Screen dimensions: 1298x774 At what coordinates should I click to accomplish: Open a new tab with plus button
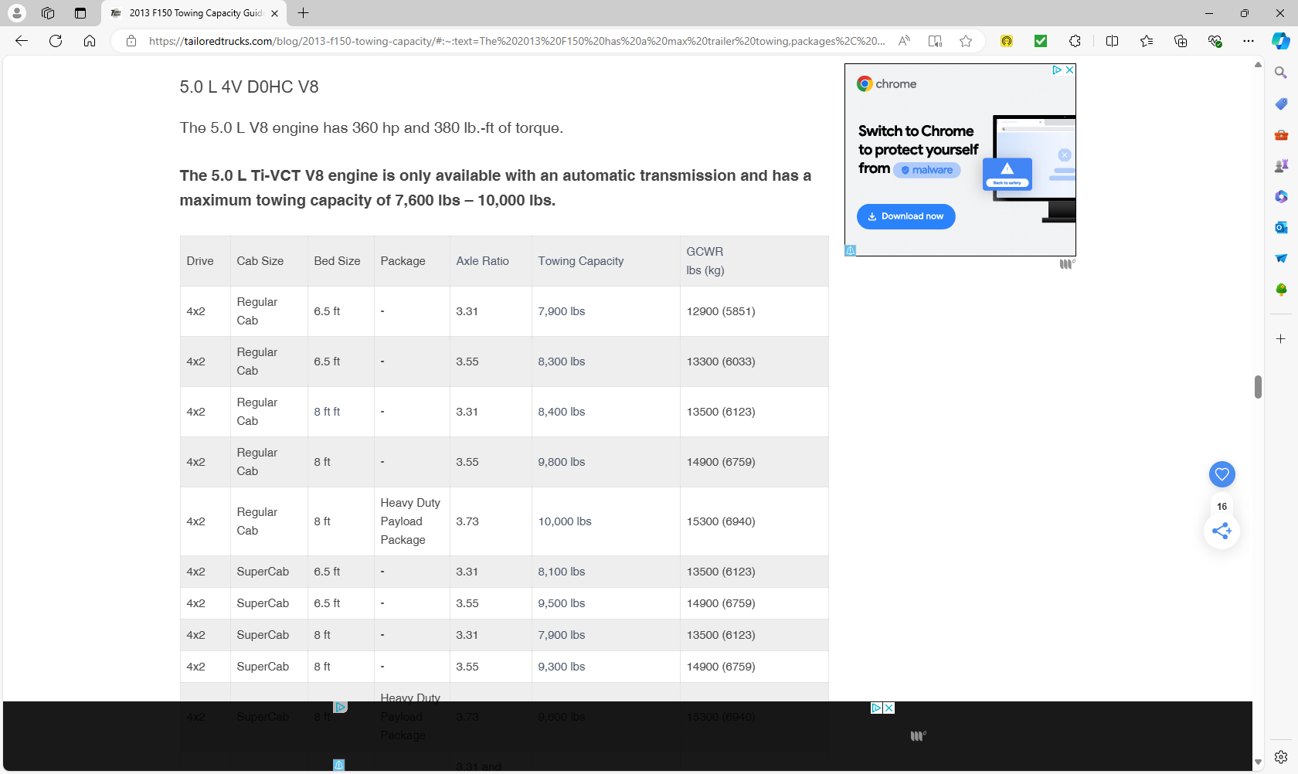click(304, 13)
